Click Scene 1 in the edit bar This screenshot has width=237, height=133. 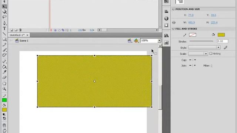[22, 41]
